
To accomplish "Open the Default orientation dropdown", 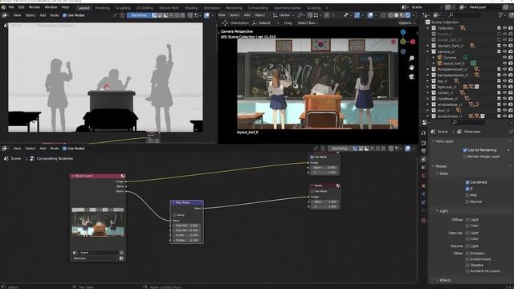I will tap(266, 23).
